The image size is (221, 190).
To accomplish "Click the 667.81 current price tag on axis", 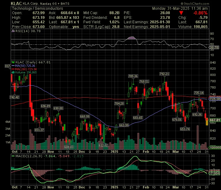I will (215, 120).
